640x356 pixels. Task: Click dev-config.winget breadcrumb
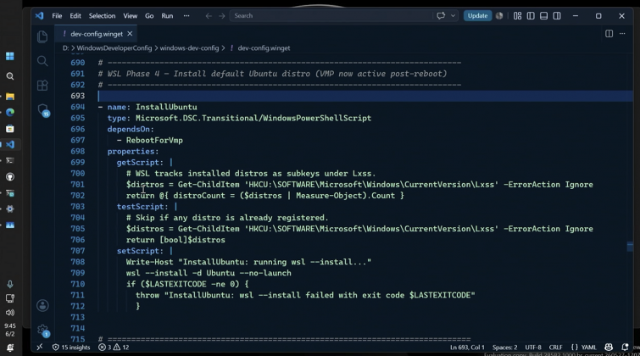(x=264, y=47)
